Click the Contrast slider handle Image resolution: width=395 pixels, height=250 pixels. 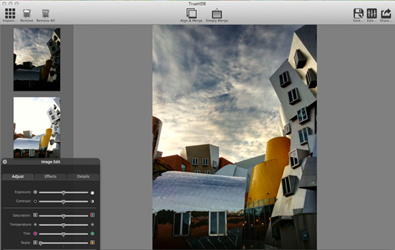click(63, 202)
